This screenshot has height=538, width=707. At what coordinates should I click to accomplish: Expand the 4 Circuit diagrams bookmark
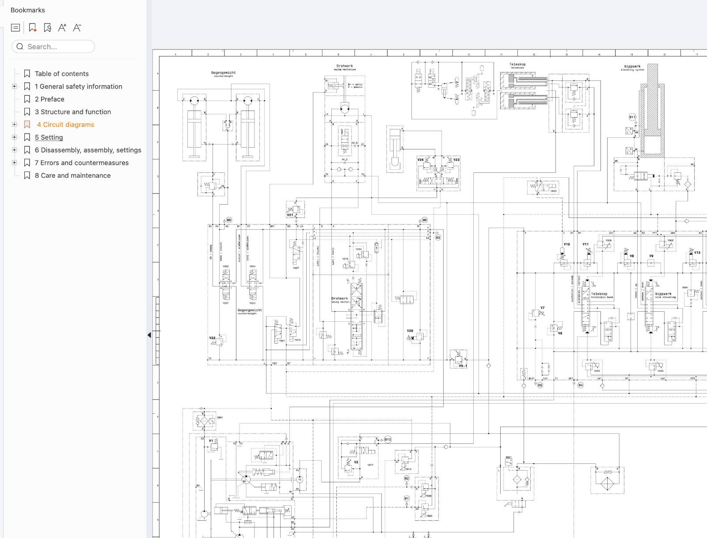click(14, 125)
